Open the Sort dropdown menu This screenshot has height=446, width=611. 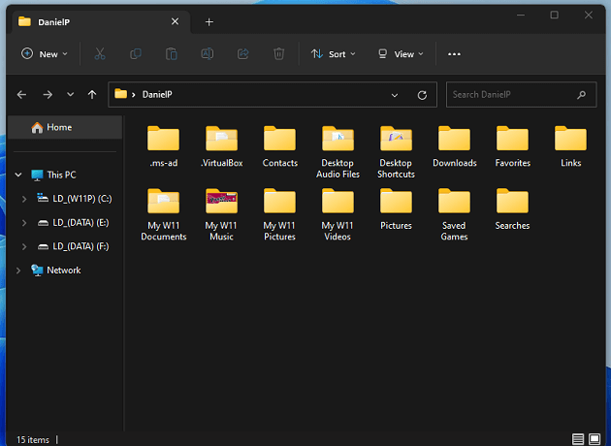tap(334, 54)
